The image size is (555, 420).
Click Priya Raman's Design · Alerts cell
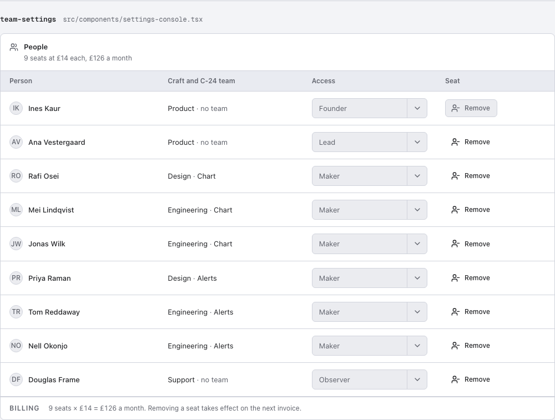[192, 279]
